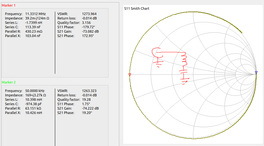Click Marker 1 Series C value 113.39 nF
The height and width of the screenshot is (146, 264).
33,27
